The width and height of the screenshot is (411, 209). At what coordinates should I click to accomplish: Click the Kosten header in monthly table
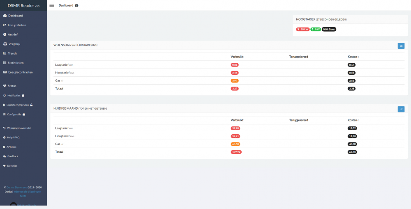pyautogui.click(x=353, y=120)
